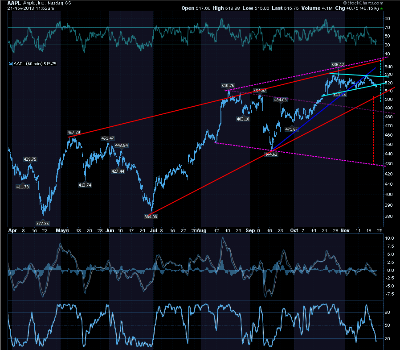Click the 429.75 price label

tap(30, 159)
